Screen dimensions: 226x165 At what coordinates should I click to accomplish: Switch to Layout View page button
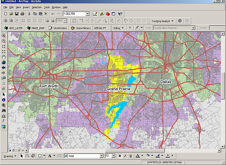pos(14,150)
